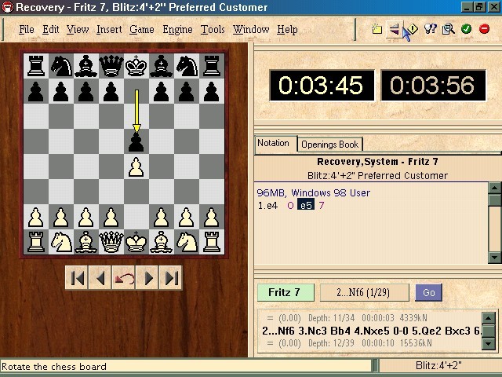Select the white rook on a1

click(x=36, y=242)
